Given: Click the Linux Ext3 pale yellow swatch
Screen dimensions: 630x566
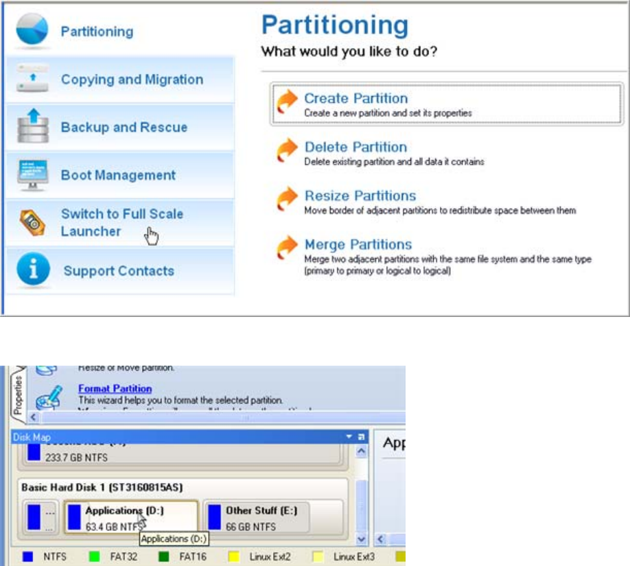Looking at the screenshot, I should click(x=318, y=557).
